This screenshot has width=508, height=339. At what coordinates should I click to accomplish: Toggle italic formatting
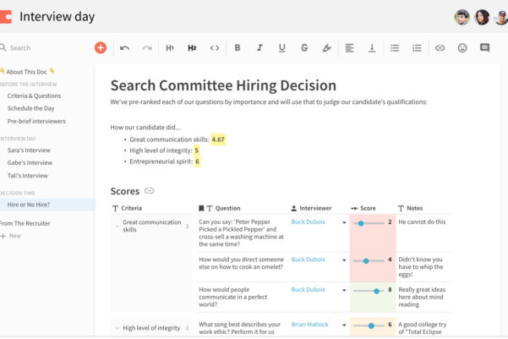pyautogui.click(x=259, y=48)
